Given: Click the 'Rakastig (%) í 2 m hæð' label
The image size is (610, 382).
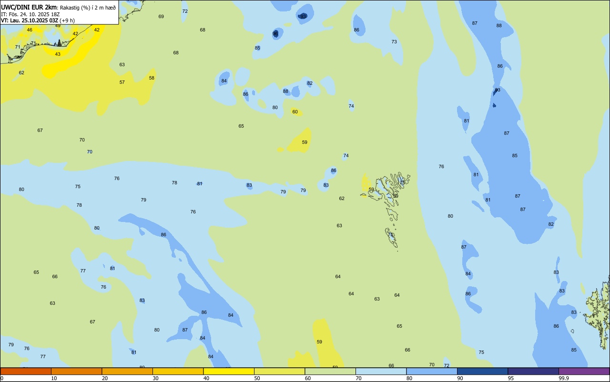Looking at the screenshot, I should pos(88,8).
